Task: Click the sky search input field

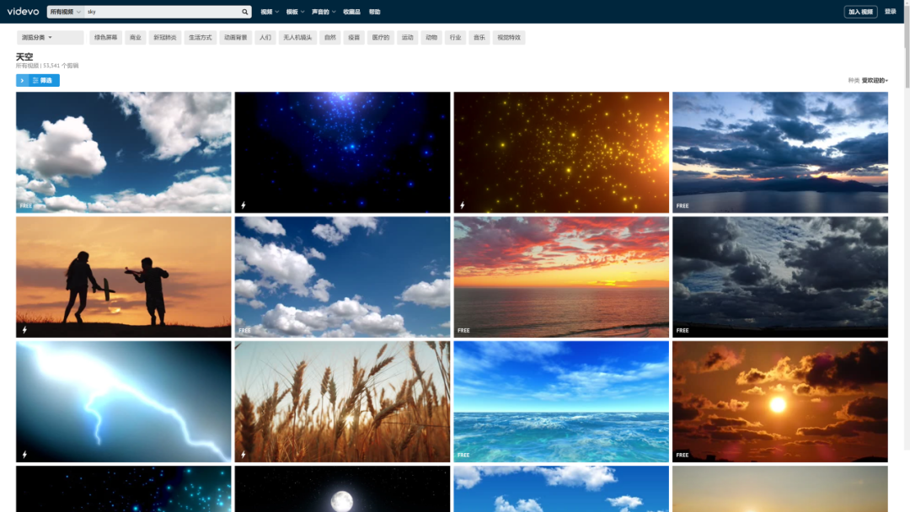Action: click(x=163, y=12)
